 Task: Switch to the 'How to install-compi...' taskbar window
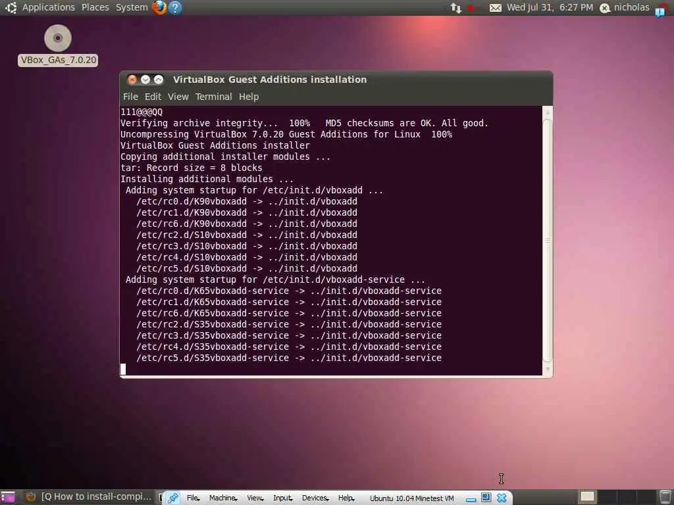[x=90, y=497]
